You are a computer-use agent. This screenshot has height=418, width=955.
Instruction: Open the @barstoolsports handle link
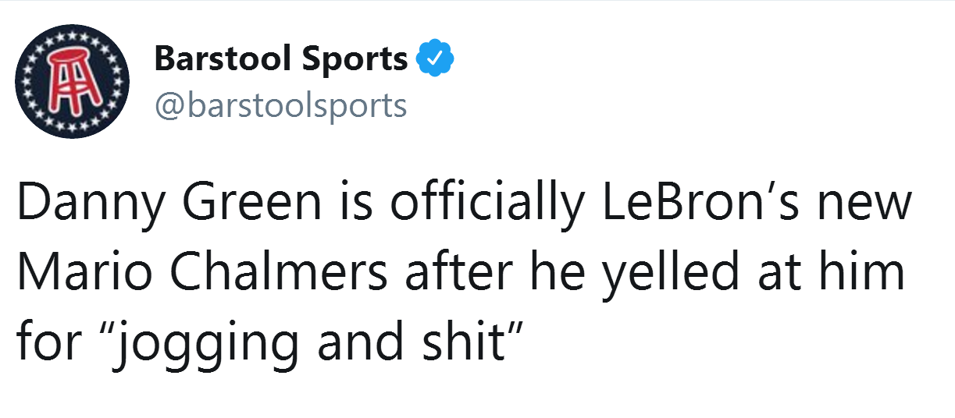[281, 105]
